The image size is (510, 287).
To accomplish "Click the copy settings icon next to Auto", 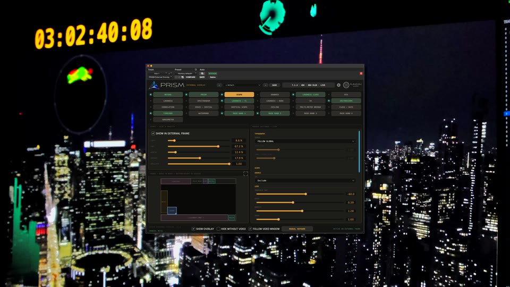I will pos(202,73).
